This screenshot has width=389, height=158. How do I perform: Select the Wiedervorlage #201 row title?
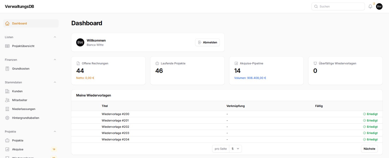pyautogui.click(x=115, y=121)
